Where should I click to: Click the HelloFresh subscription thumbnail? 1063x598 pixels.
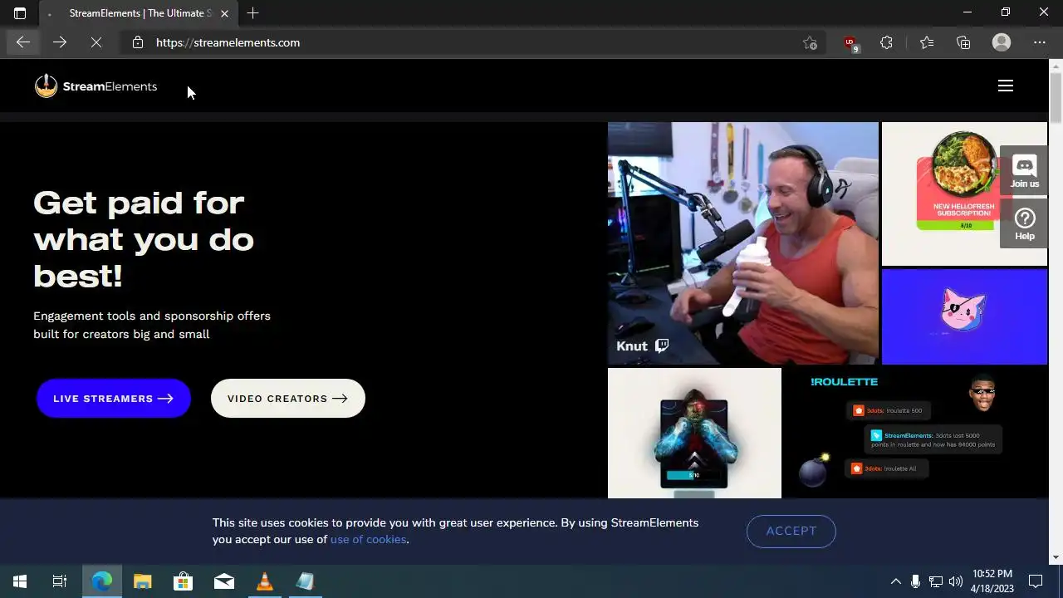964,194
